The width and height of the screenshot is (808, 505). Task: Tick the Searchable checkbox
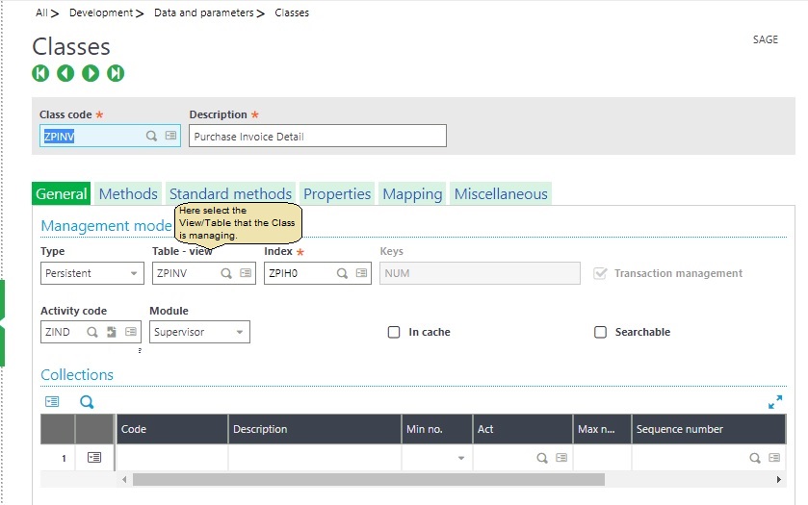[600, 332]
